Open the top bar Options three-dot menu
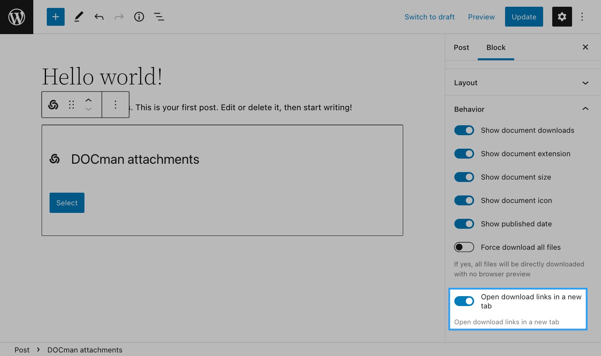601x356 pixels. coord(582,17)
